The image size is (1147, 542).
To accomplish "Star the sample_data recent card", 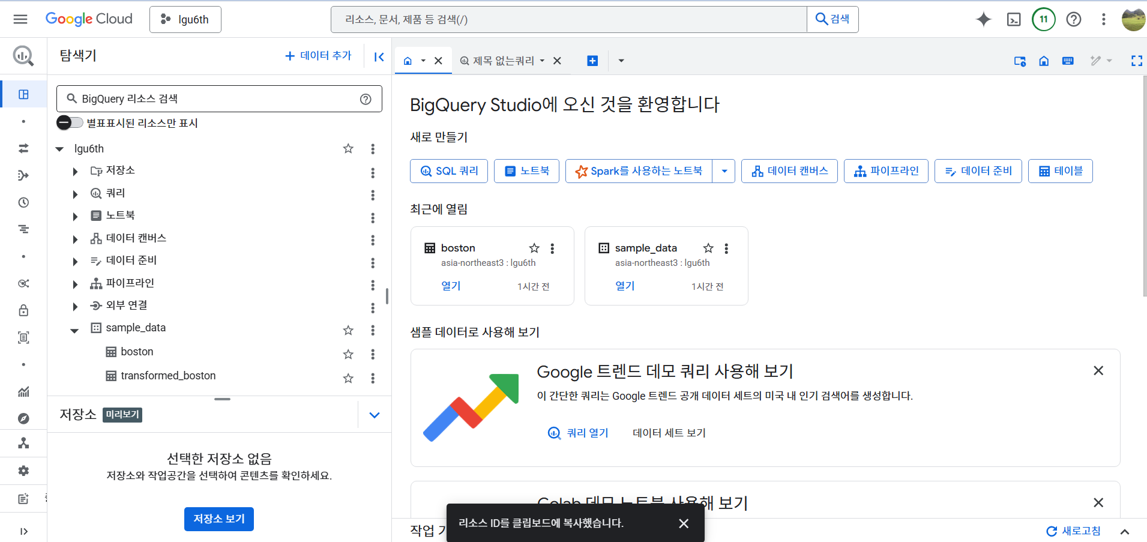I will [x=708, y=248].
